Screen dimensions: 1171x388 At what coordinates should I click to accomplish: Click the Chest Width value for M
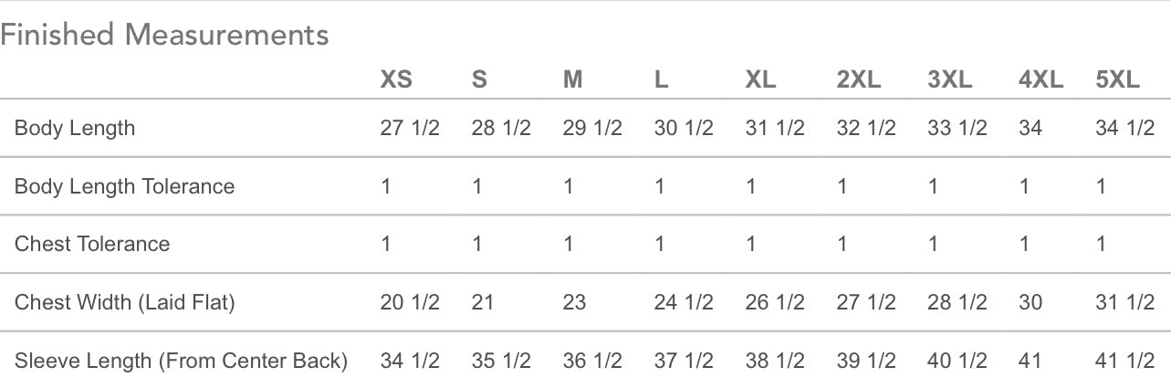click(574, 302)
